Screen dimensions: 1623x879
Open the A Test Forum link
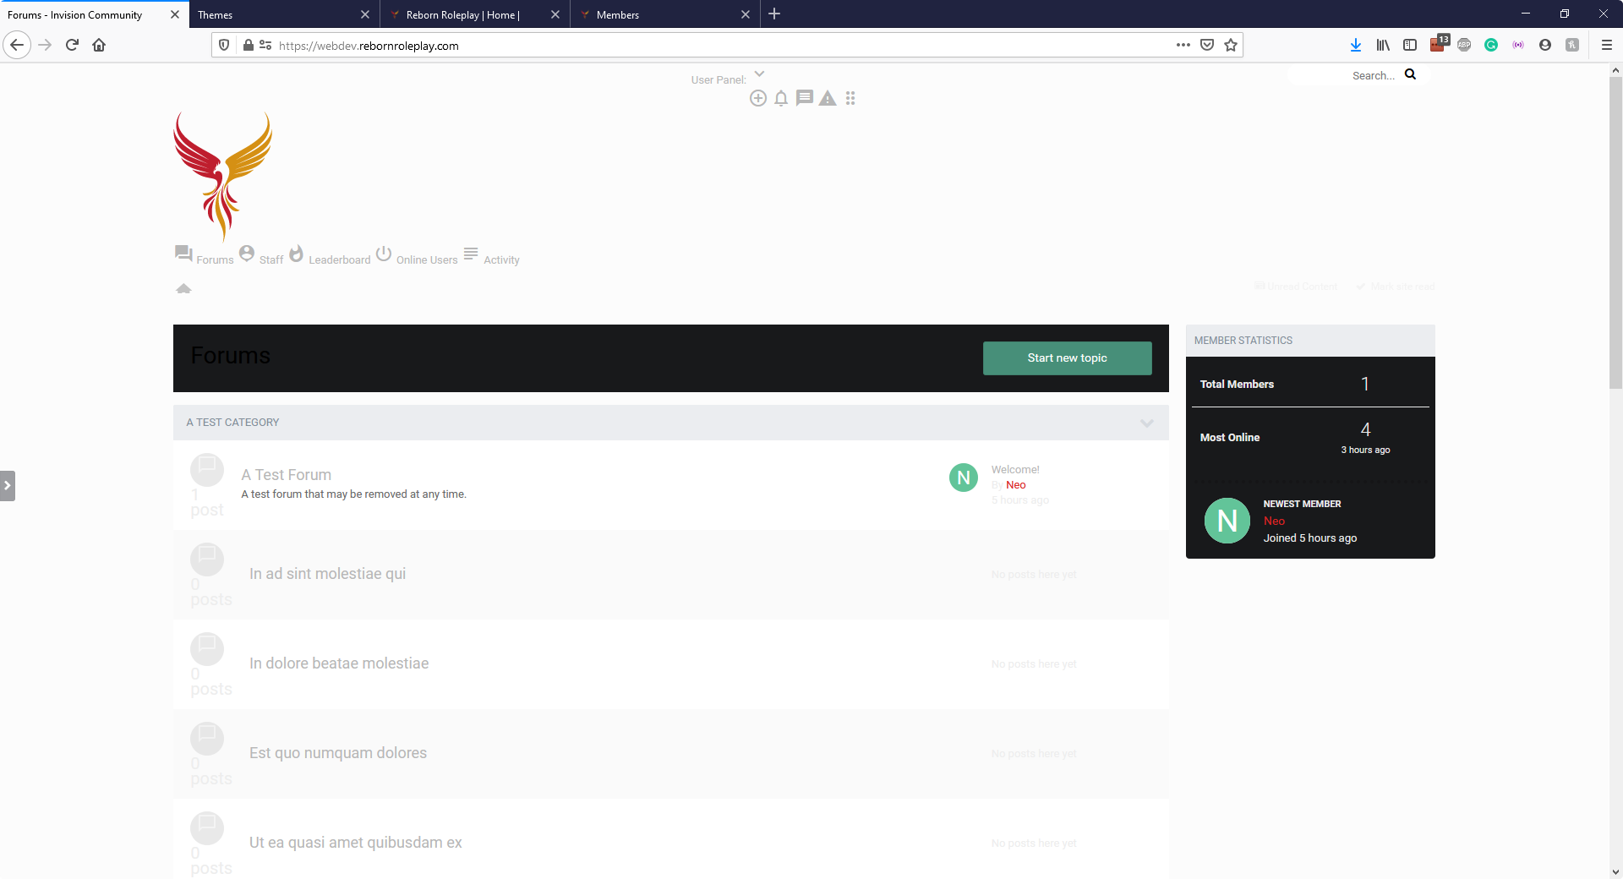(286, 475)
